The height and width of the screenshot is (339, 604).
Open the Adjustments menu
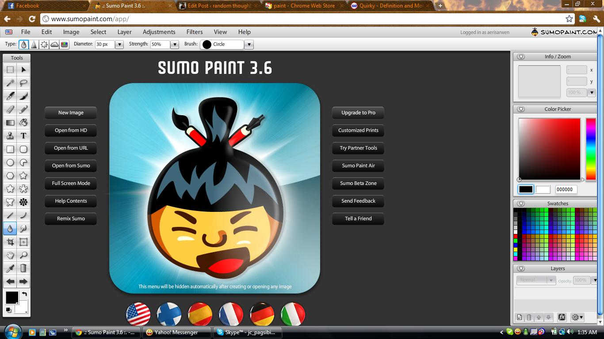point(159,32)
